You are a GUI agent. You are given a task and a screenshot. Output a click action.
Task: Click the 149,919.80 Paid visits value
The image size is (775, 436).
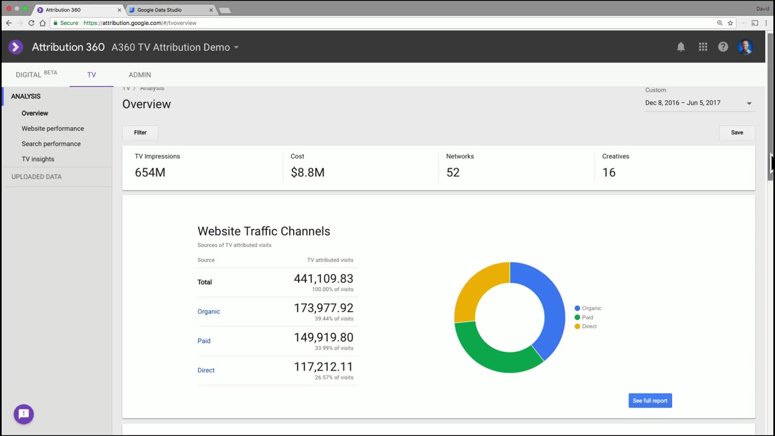pyautogui.click(x=323, y=337)
